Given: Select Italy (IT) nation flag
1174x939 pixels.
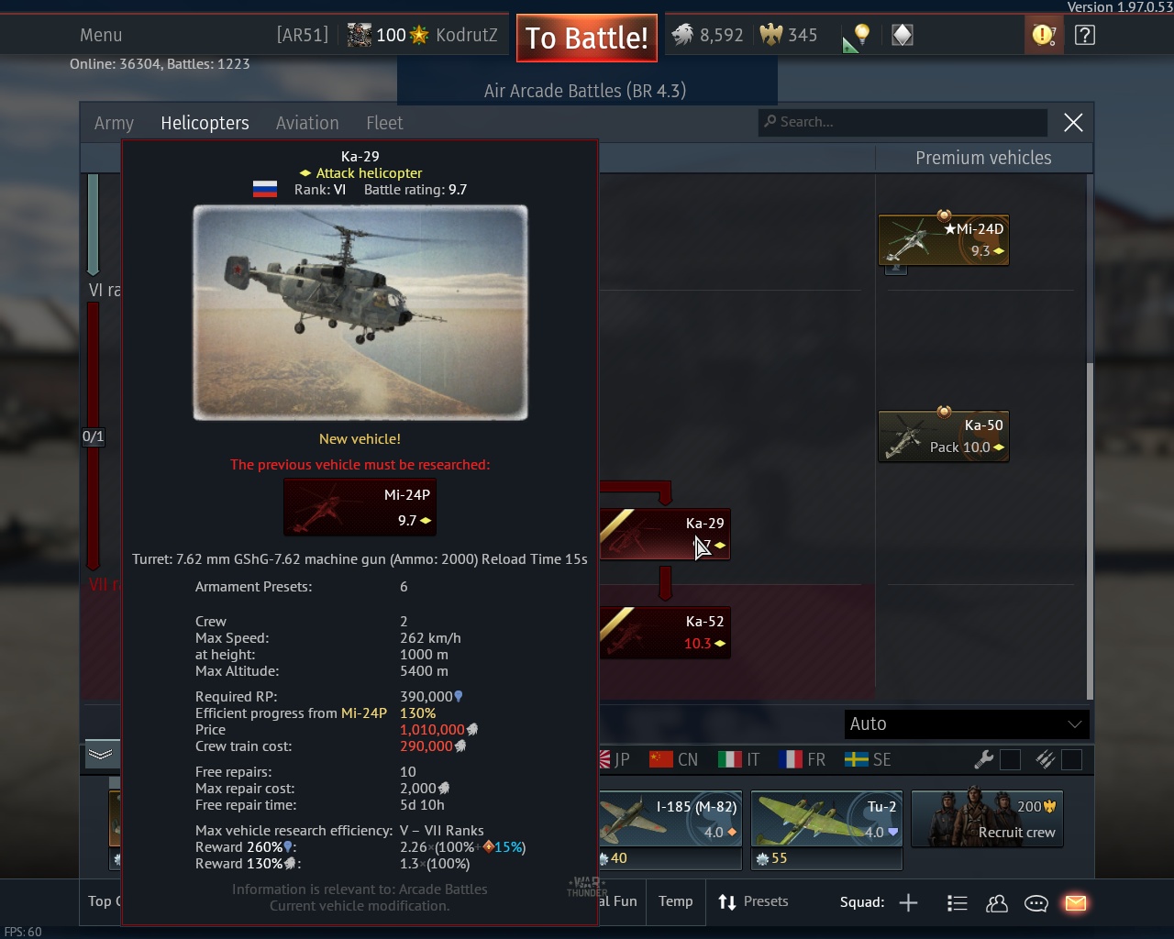Looking at the screenshot, I should tap(739, 759).
